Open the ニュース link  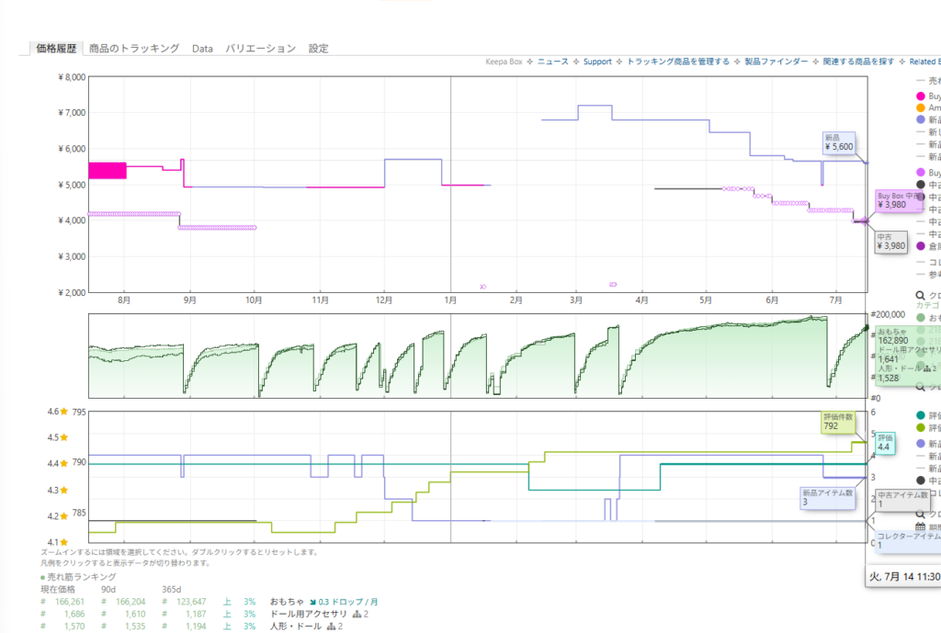pyautogui.click(x=552, y=62)
